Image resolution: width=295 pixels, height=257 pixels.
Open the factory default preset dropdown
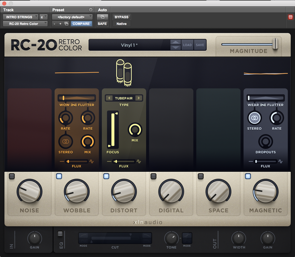click(72, 17)
